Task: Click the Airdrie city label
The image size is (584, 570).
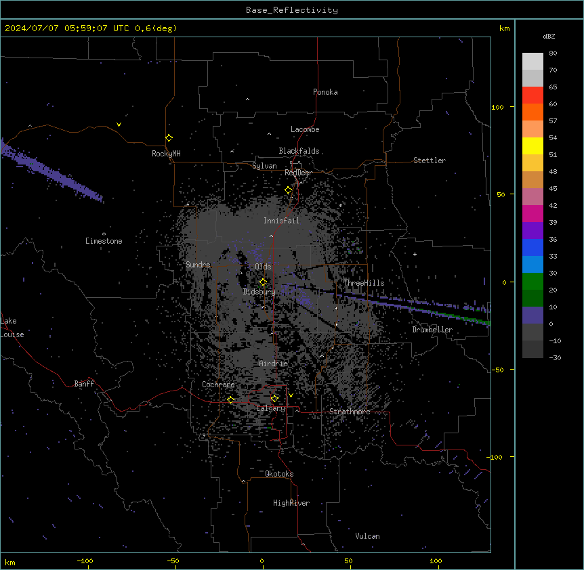Action: [274, 364]
